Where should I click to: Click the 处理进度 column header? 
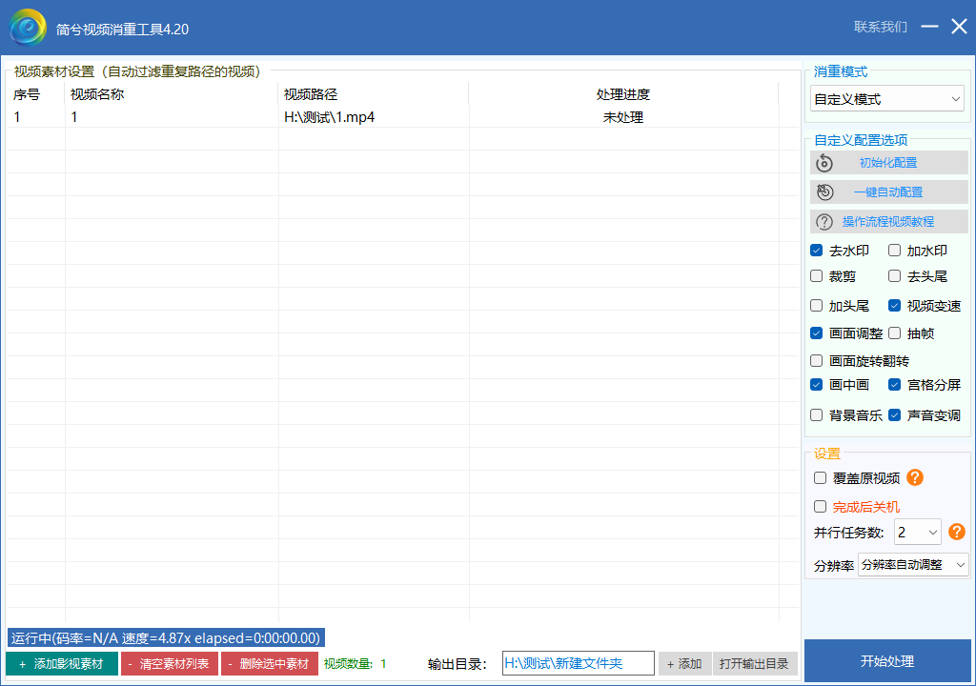point(623,94)
